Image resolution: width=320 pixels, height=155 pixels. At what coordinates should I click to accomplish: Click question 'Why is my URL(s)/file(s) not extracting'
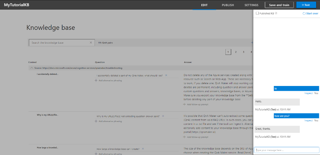[x=128, y=116]
